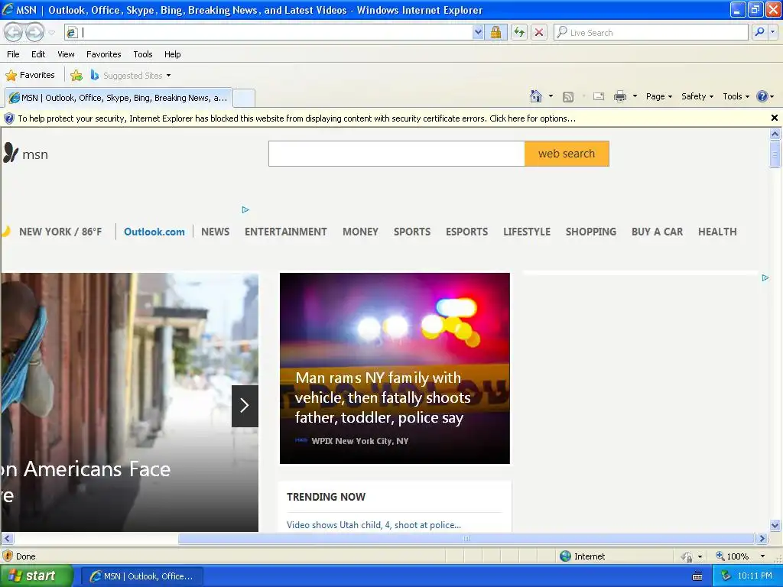This screenshot has width=783, height=587.
Task: Click the AdChoices icon above navigation
Action: point(245,209)
